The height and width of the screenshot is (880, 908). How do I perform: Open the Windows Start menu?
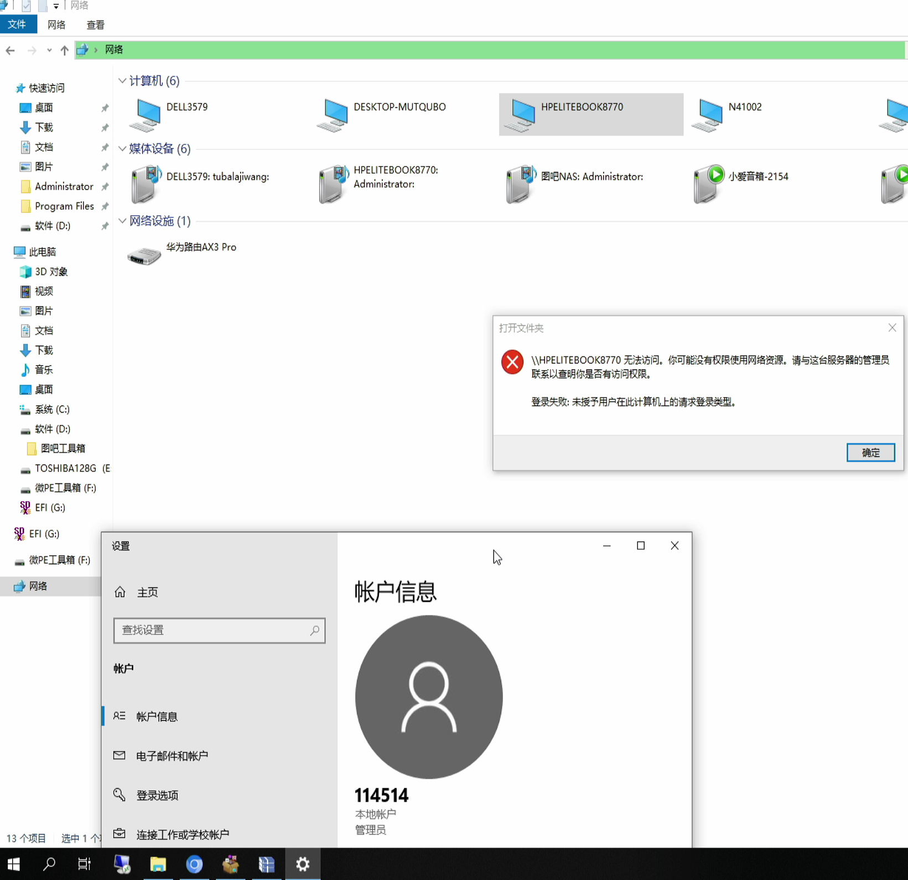tap(13, 864)
